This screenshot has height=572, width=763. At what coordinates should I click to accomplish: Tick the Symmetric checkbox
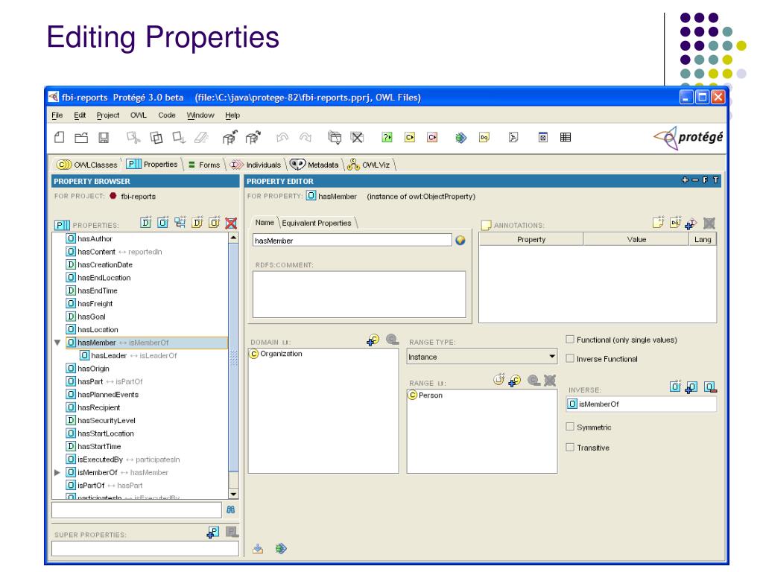coord(570,427)
